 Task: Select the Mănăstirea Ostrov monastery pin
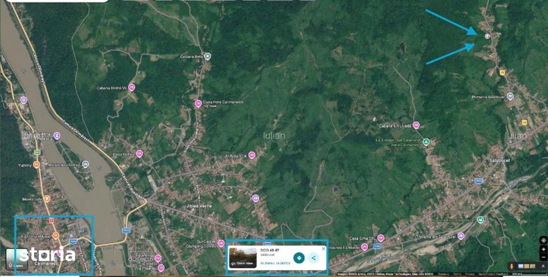click(85, 164)
